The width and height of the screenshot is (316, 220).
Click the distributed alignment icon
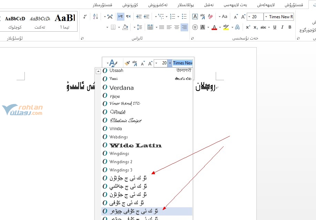150,27
